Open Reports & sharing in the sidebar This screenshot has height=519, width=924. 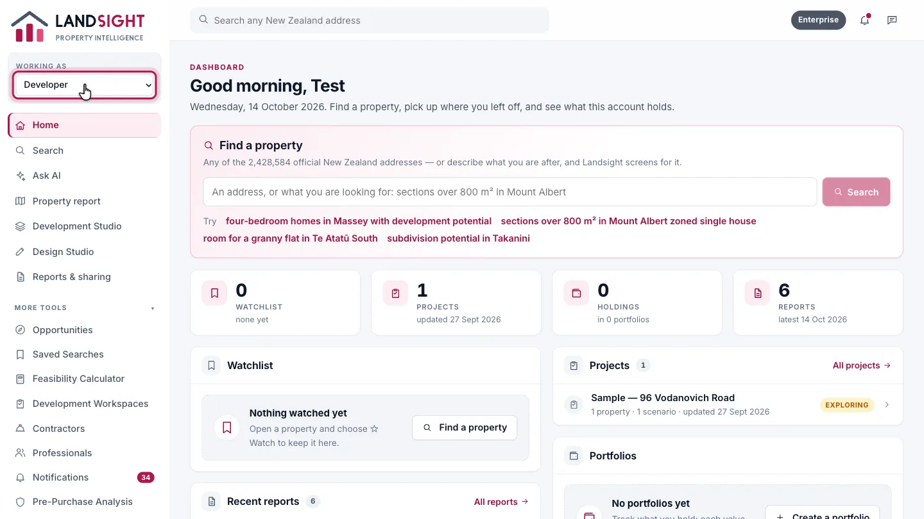click(x=85, y=277)
